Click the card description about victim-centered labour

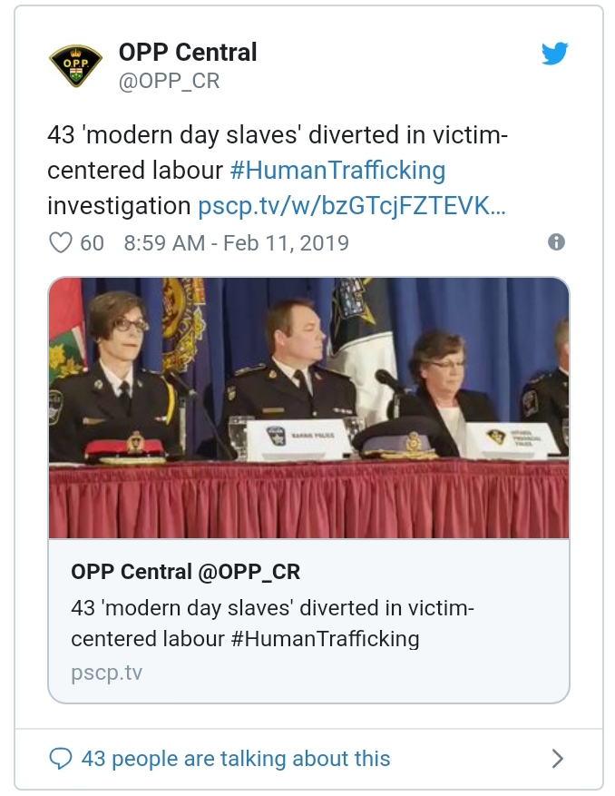(272, 623)
